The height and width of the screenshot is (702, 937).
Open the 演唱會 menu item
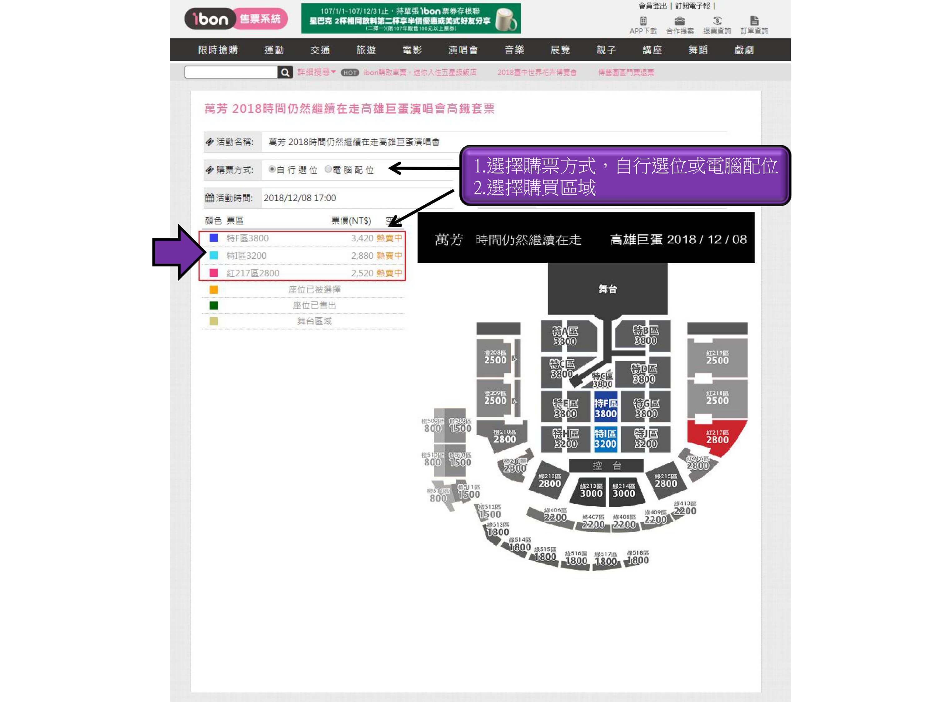click(463, 50)
